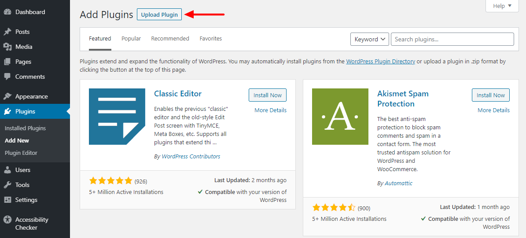Open the Comments menu item
Screen dimensions: 526x238
click(30, 77)
